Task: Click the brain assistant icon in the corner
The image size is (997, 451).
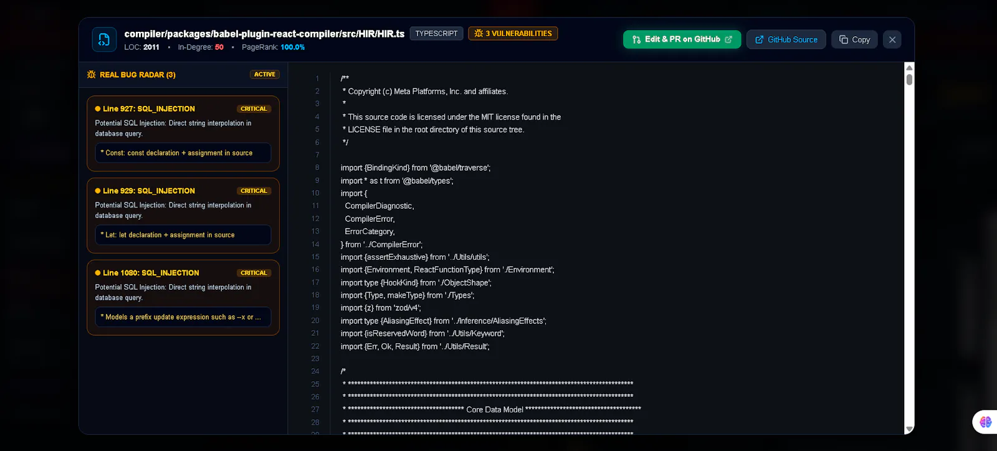Action: point(985,422)
